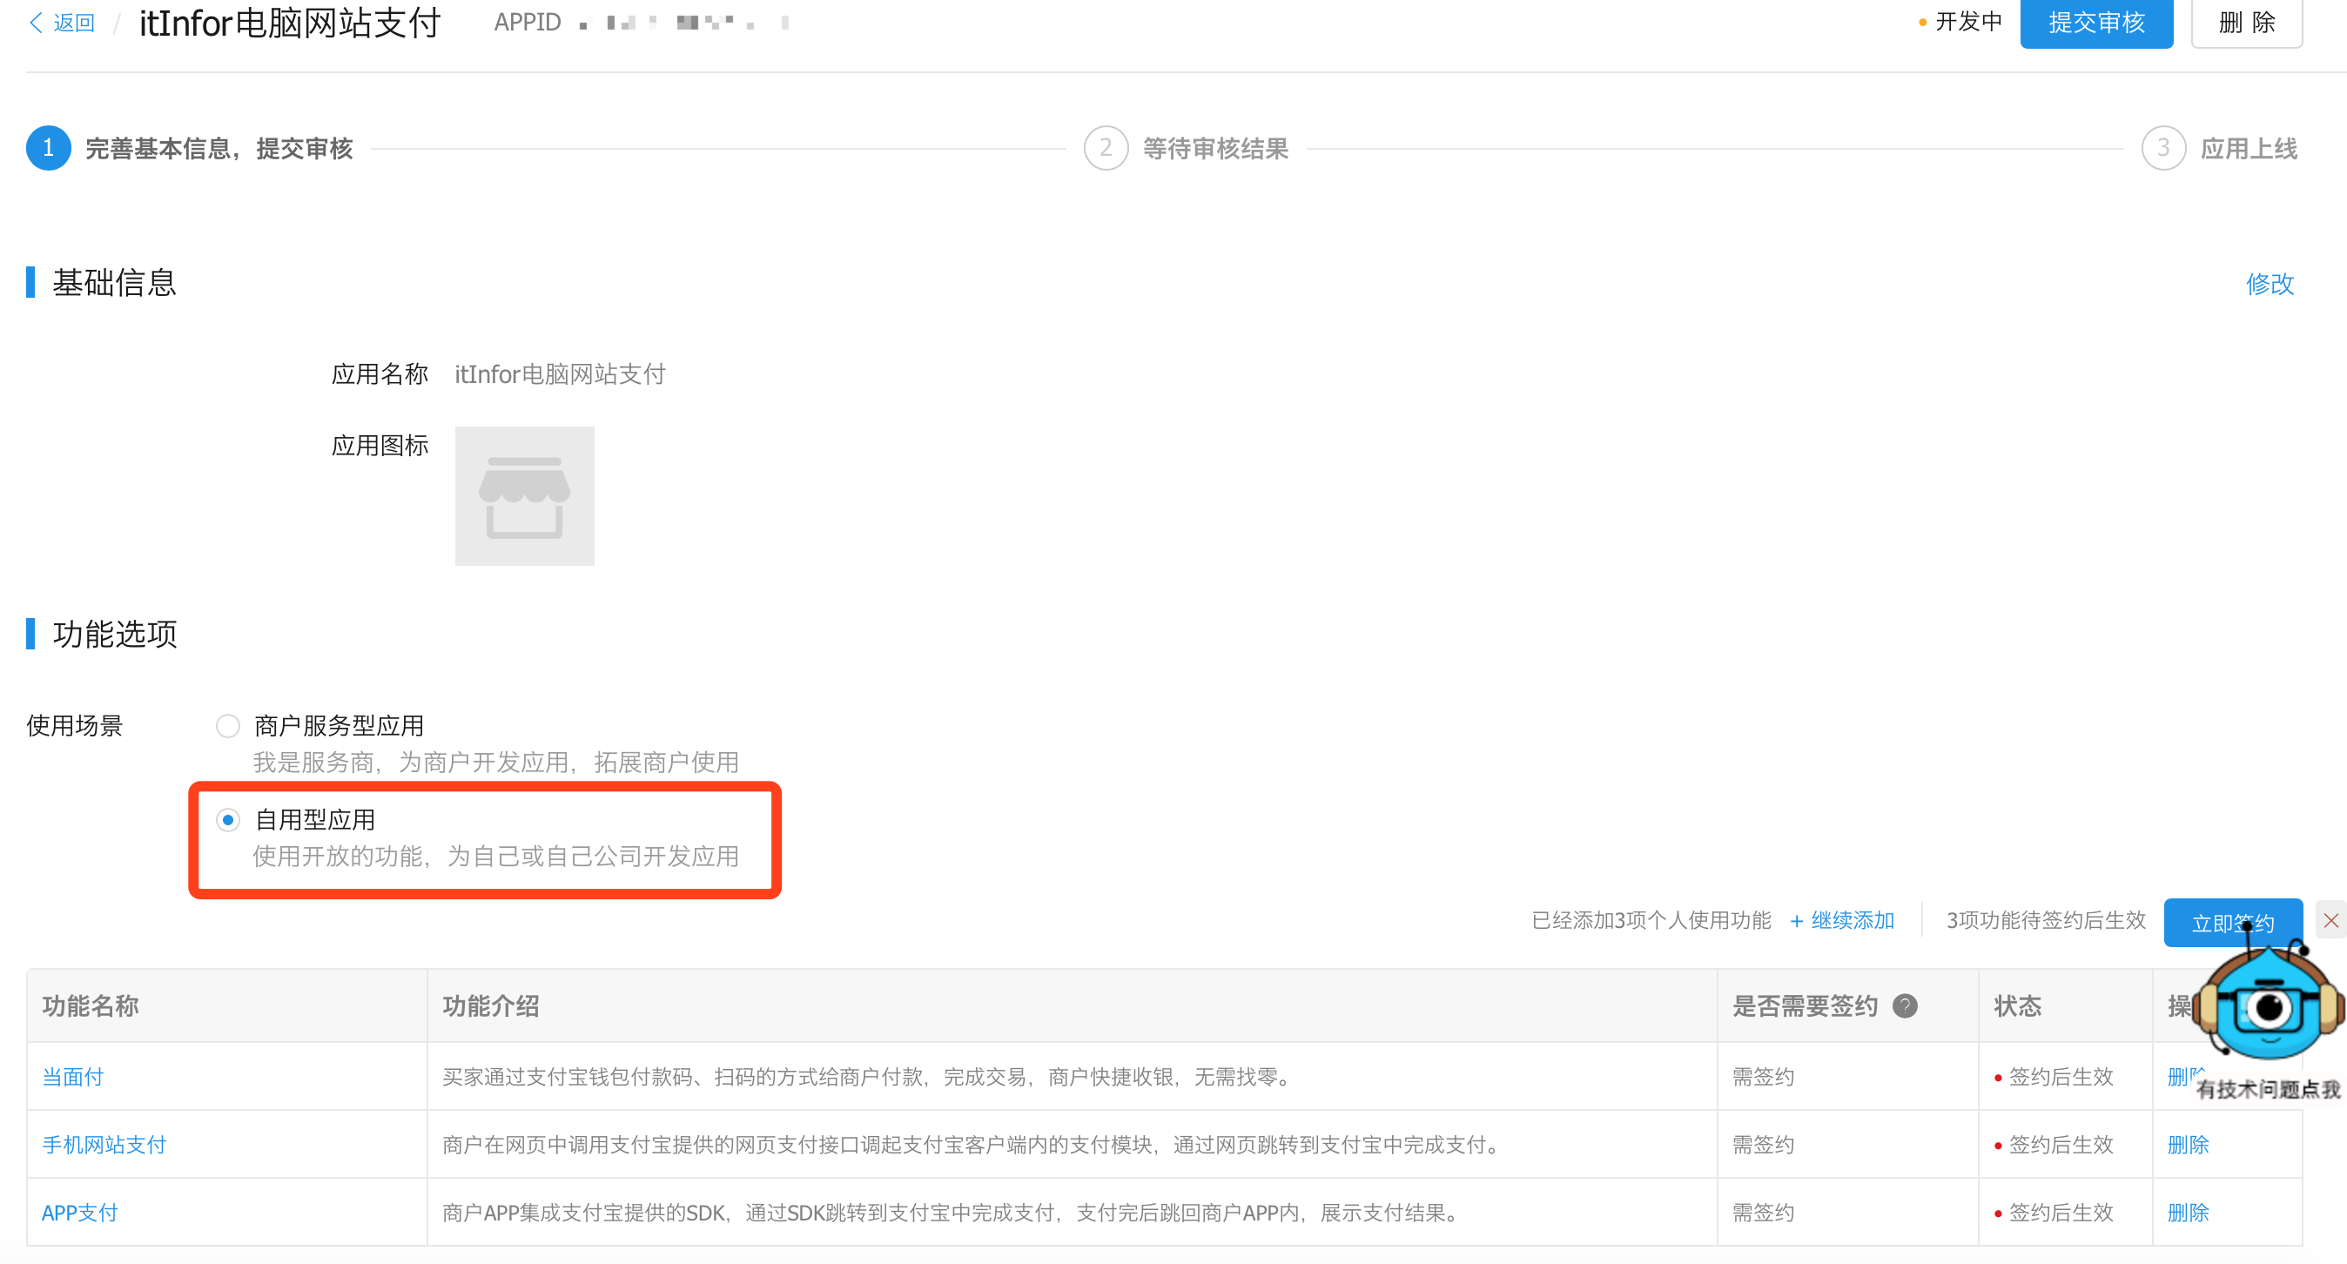Close the signing prompt with X icon

point(2330,921)
